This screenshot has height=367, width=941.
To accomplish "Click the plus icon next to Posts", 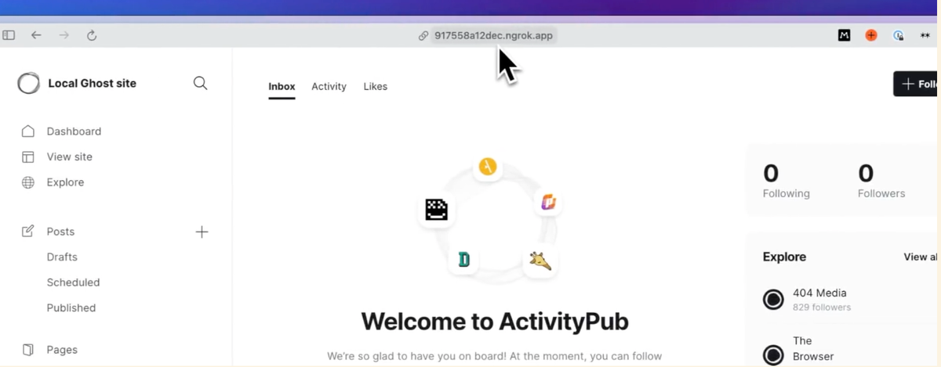I will (202, 232).
